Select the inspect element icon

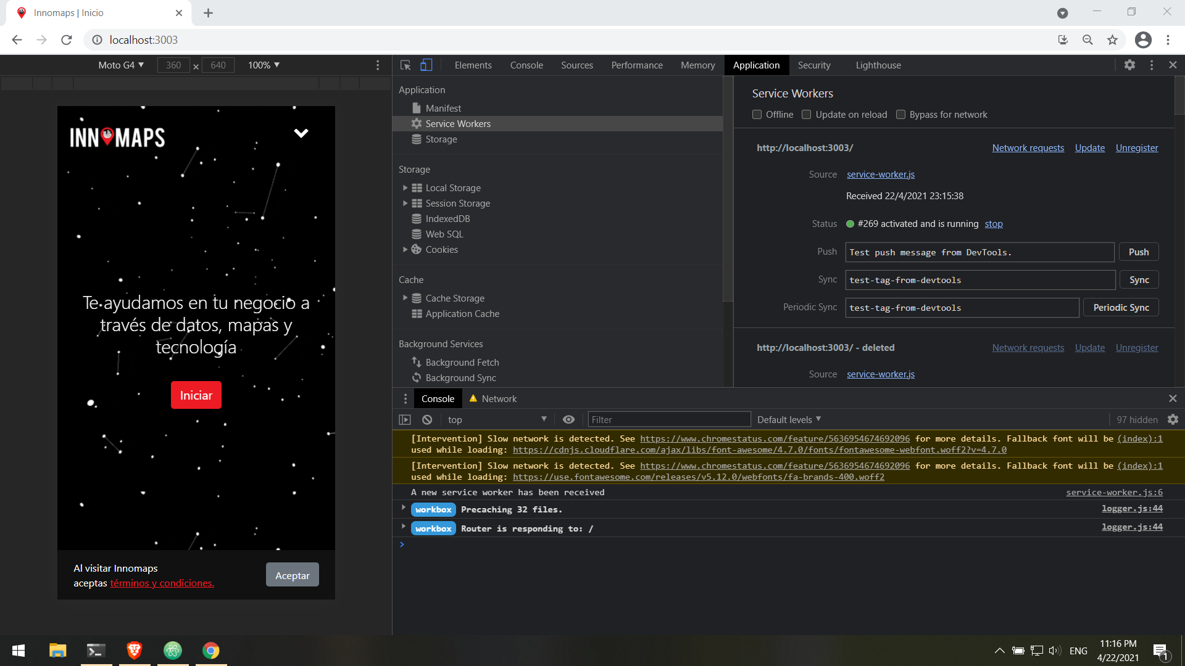[405, 65]
